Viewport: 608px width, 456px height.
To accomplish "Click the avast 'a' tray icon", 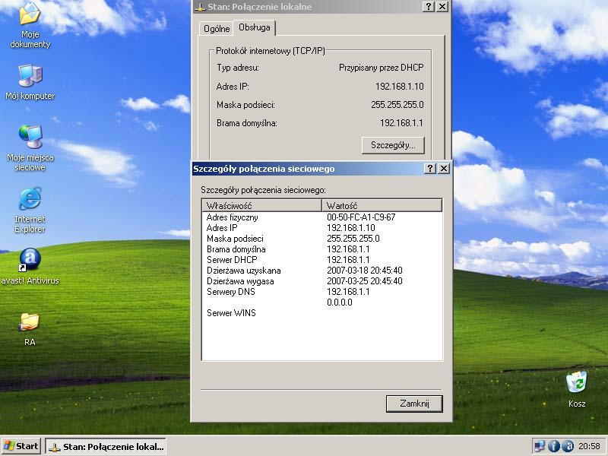I will [x=568, y=446].
